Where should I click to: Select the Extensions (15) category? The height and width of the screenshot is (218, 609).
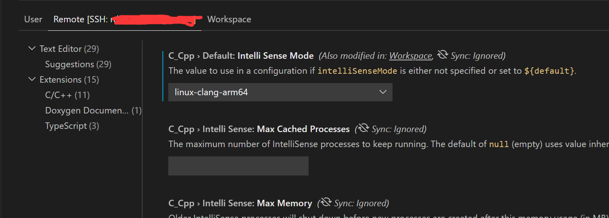(x=69, y=79)
